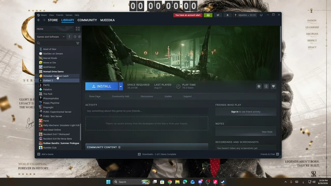
Task: Open Steam announcements megaphone icon
Action: point(218,15)
